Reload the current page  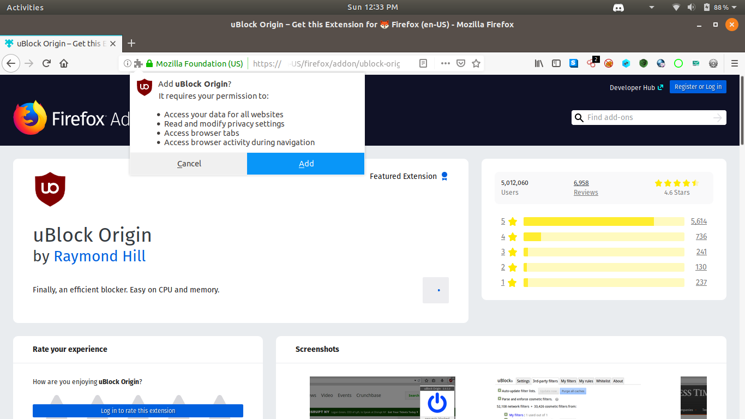[x=46, y=63]
